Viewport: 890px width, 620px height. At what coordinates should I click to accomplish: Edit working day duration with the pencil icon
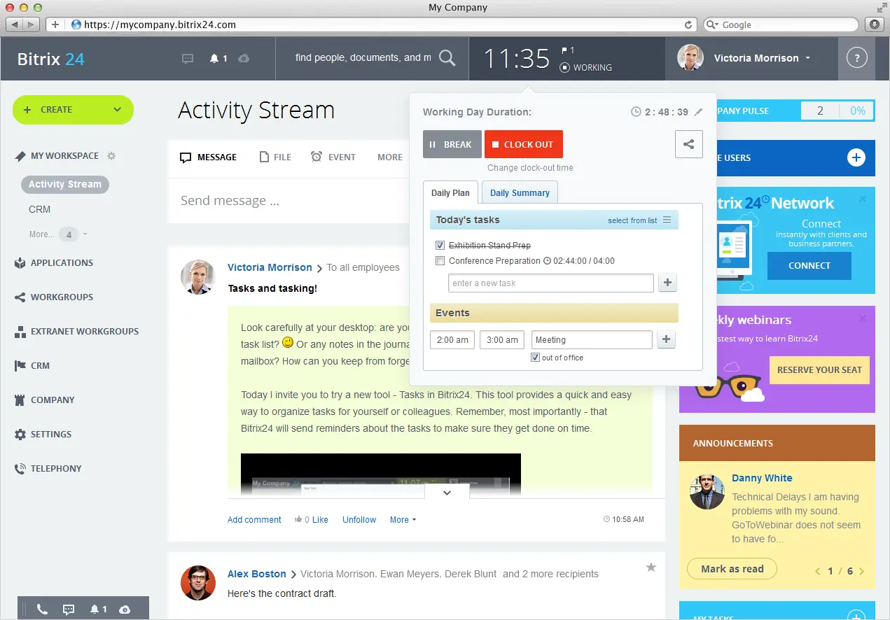click(x=698, y=112)
